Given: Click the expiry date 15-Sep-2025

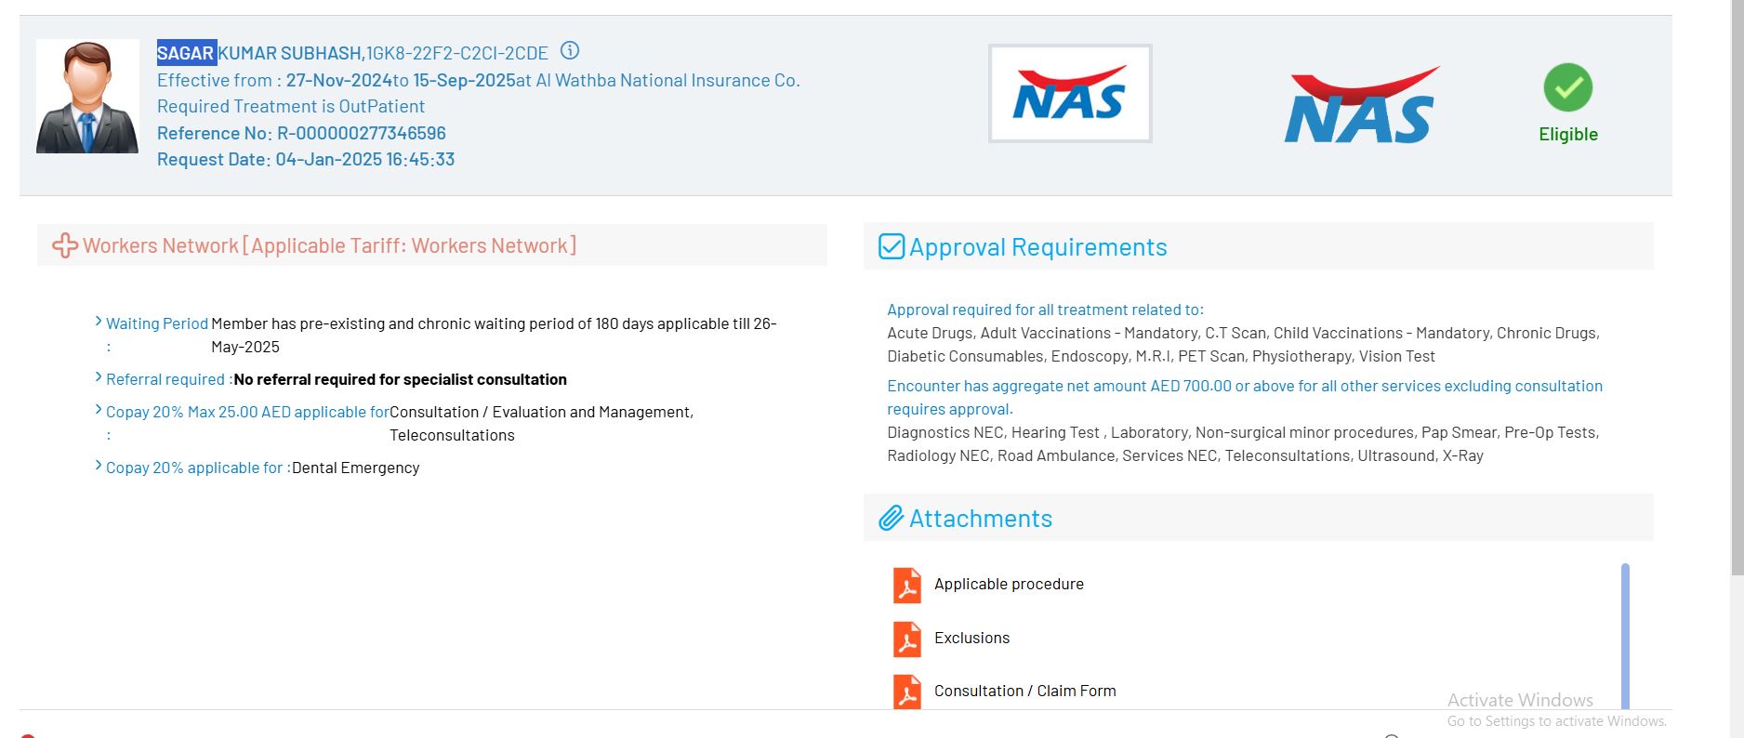Looking at the screenshot, I should point(464,80).
